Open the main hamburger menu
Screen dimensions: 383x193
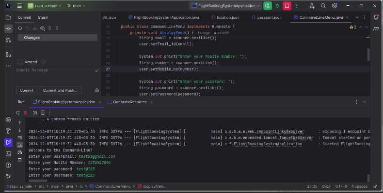[19, 6]
